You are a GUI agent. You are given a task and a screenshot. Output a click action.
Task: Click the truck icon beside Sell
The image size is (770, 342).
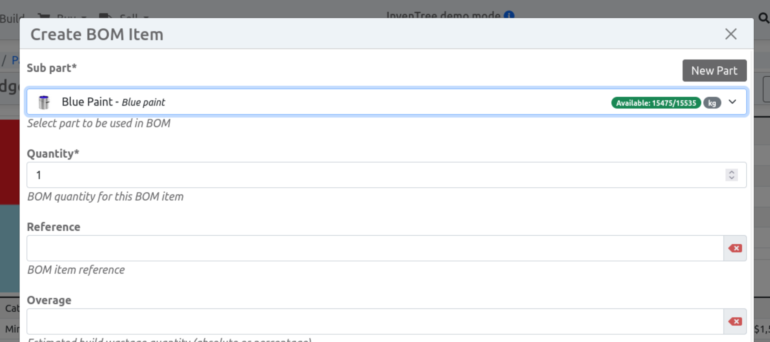tap(106, 16)
